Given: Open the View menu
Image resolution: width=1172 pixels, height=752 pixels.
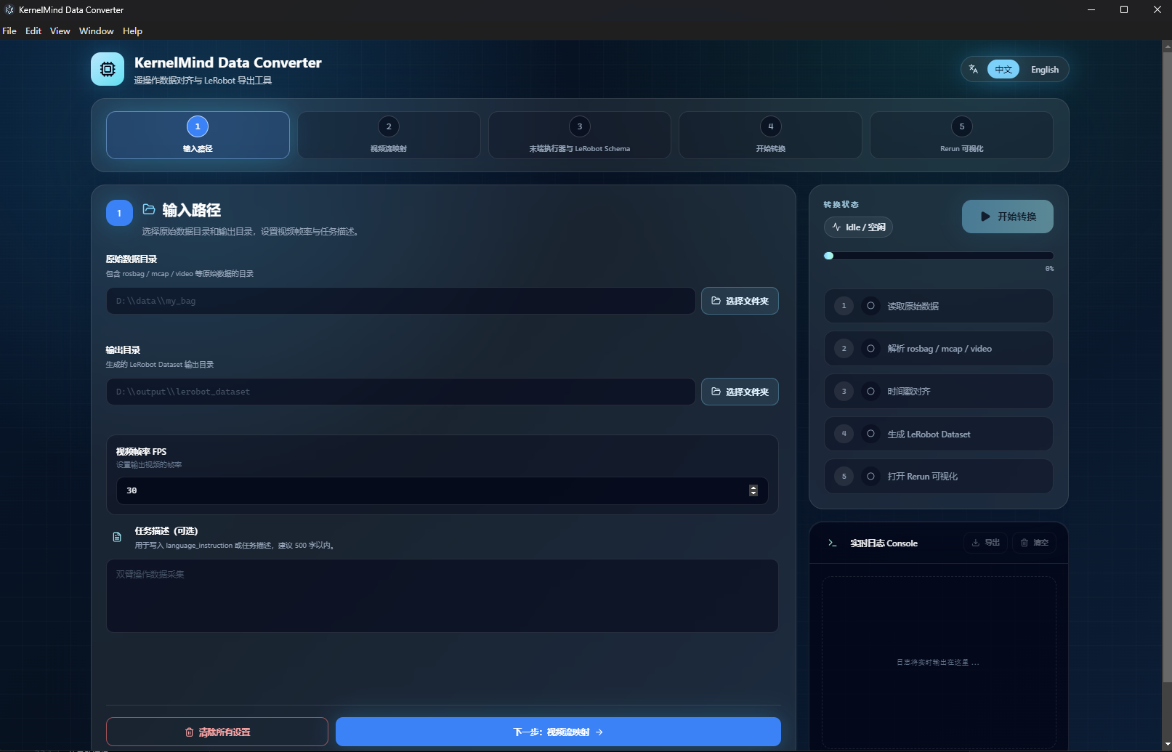Looking at the screenshot, I should 60,31.
